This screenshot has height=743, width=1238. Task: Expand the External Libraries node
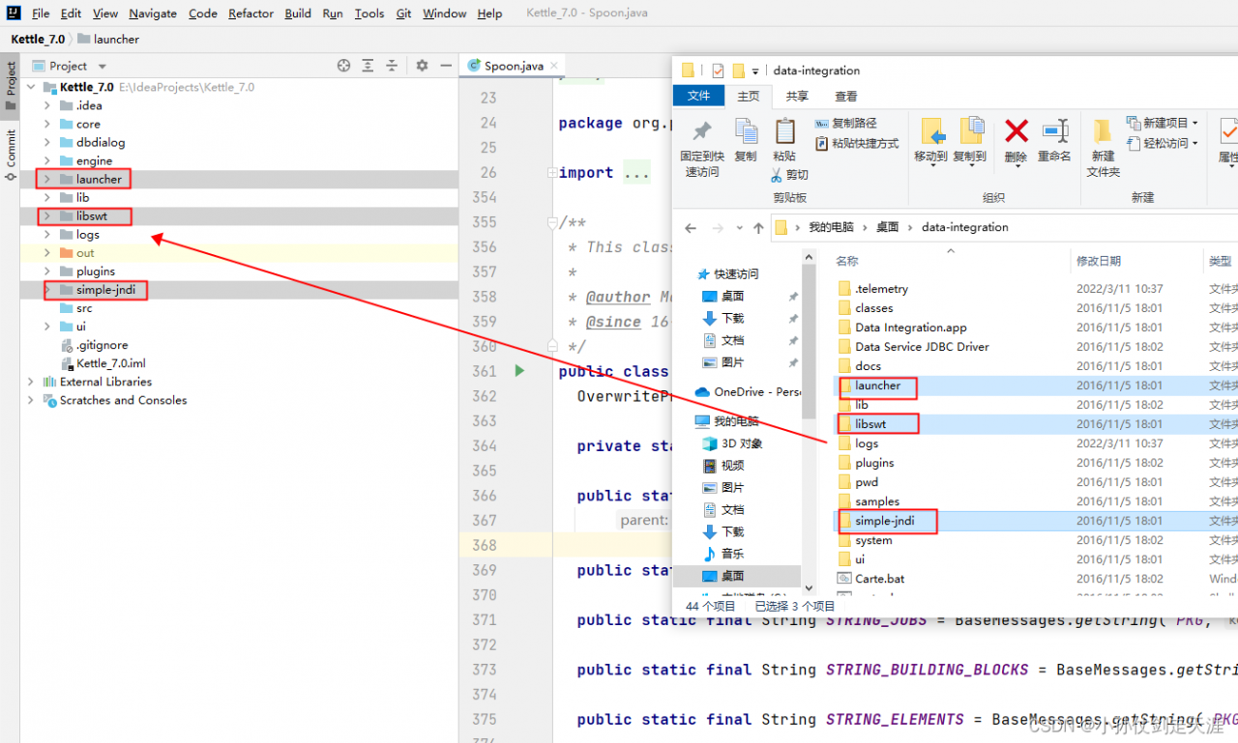tap(30, 382)
